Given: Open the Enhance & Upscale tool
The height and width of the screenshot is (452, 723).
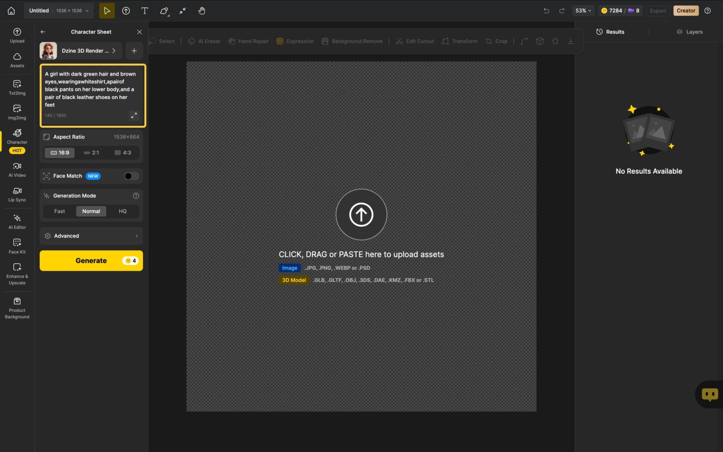Looking at the screenshot, I should [x=17, y=271].
